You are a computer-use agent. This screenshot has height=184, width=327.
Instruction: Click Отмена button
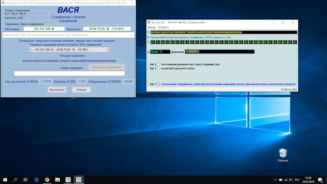pos(81,90)
